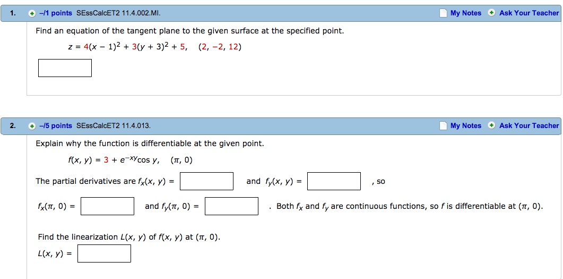
Task: Expand the green plus icon for question 1 points
Action: (32, 13)
